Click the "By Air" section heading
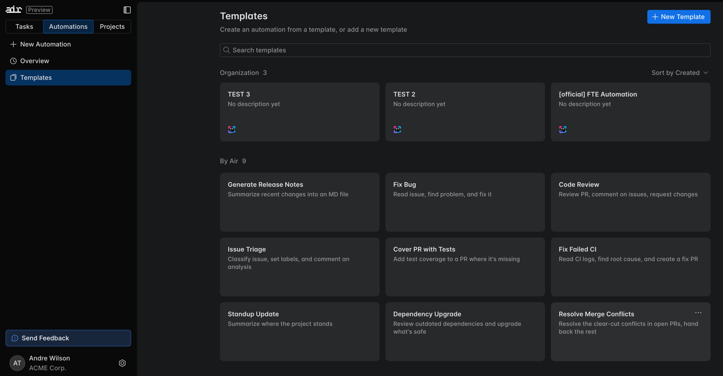Viewport: 723px width, 376px height. coord(229,161)
